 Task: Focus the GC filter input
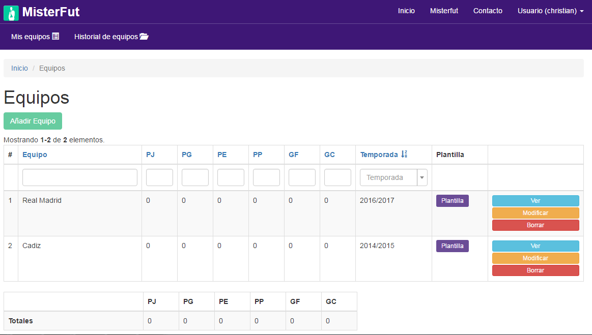(x=337, y=177)
